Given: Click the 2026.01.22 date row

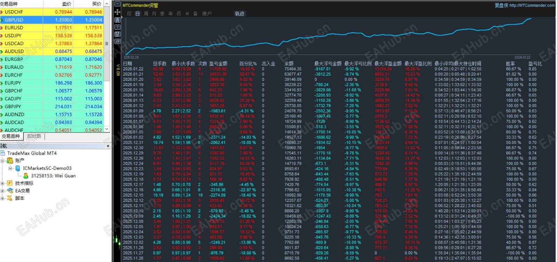Looking at the screenshot, I should point(332,69).
